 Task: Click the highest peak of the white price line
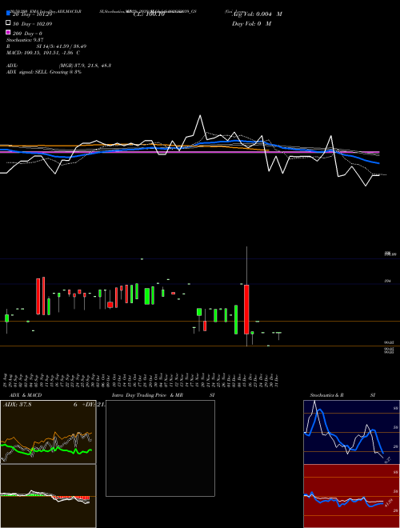point(200,116)
